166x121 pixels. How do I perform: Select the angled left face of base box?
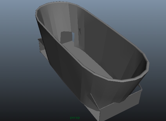pyautogui.click(x=93, y=112)
